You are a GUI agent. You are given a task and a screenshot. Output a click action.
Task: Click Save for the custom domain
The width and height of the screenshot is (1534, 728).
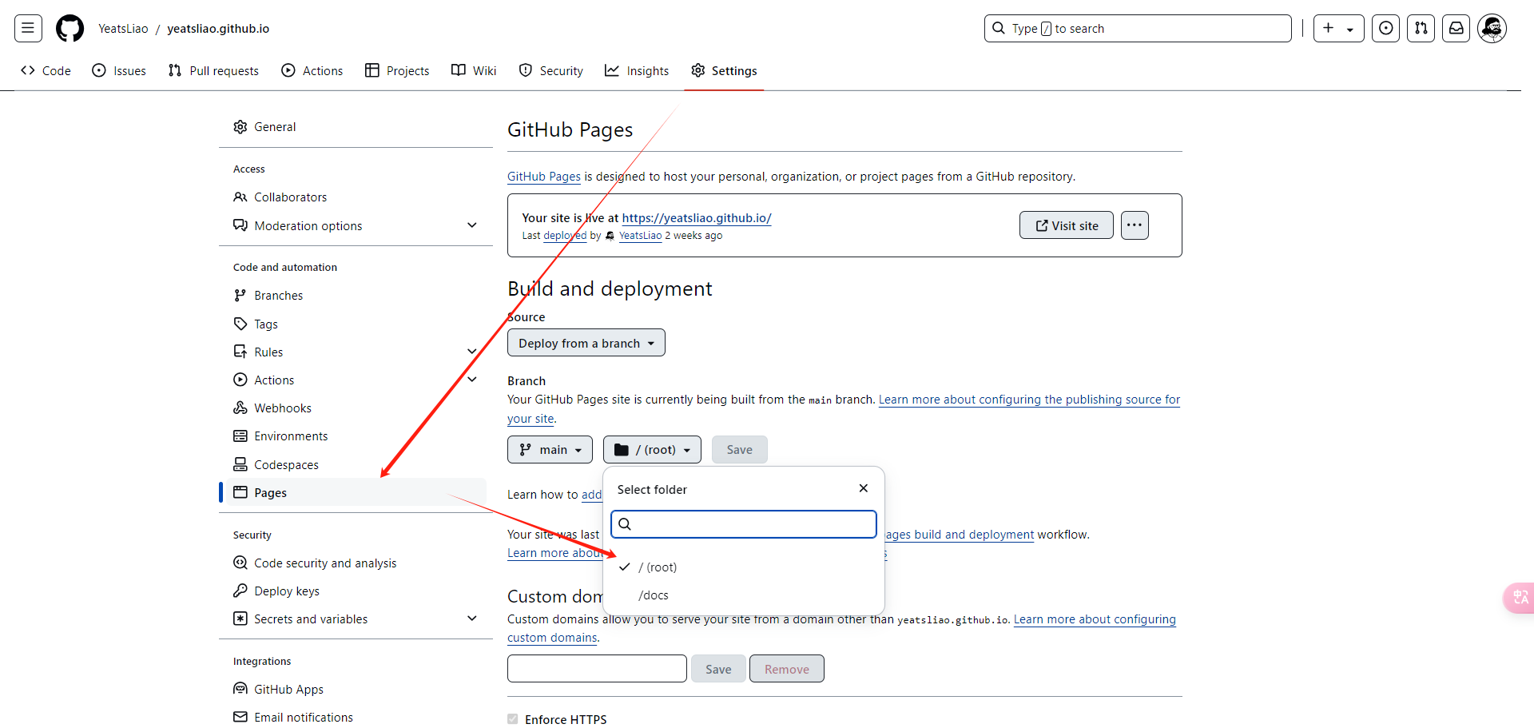click(718, 669)
